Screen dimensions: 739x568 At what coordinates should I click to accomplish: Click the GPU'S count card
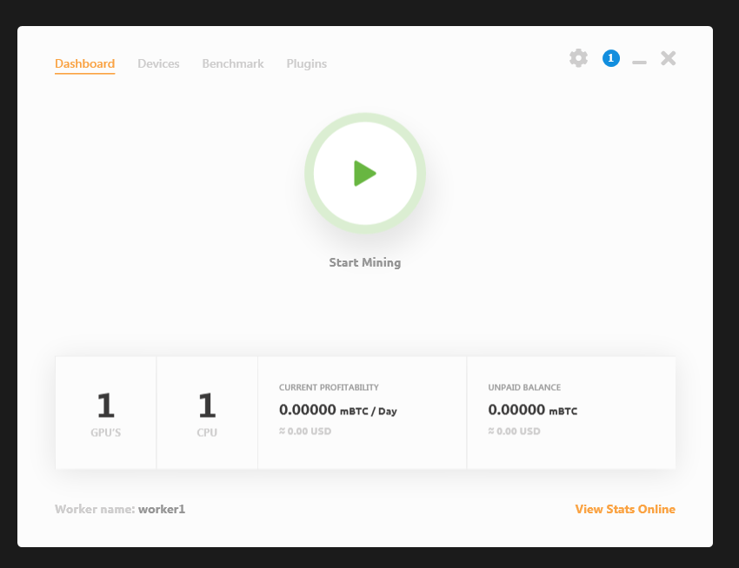[x=105, y=413]
